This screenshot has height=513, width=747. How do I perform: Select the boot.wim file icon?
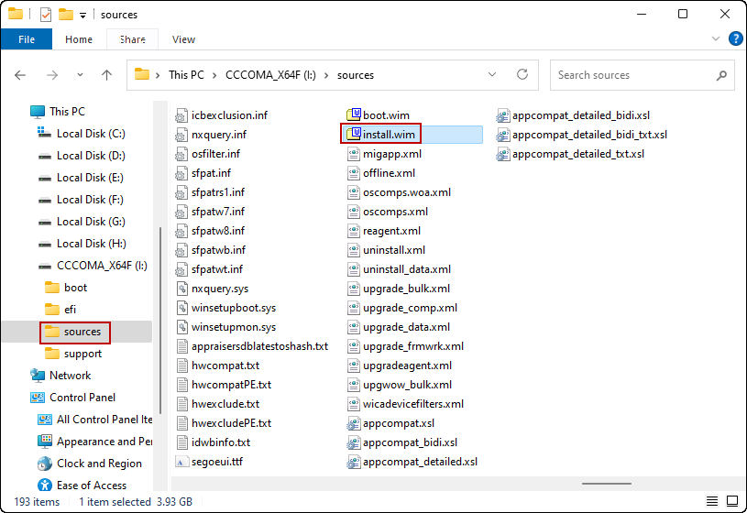pos(354,115)
